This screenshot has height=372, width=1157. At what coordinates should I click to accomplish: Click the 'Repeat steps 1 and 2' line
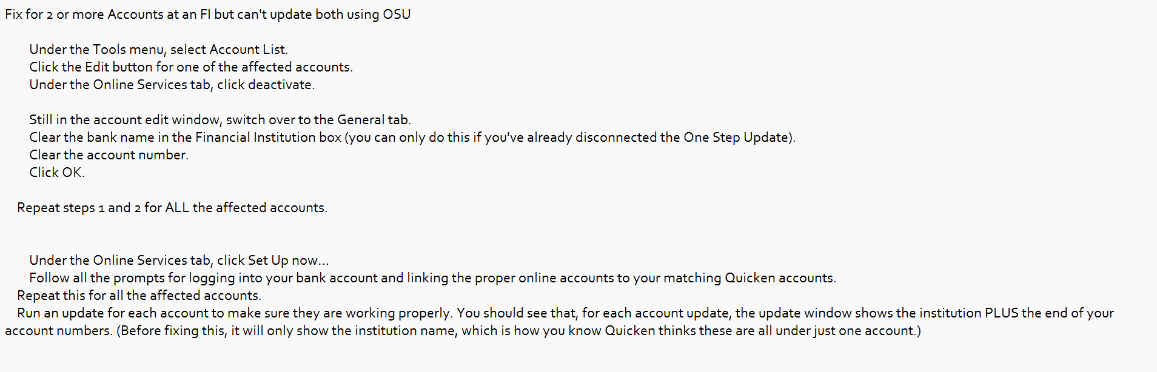point(172,208)
